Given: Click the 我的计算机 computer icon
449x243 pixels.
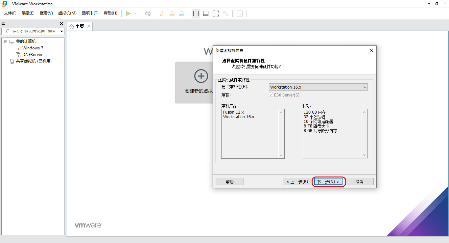Looking at the screenshot, I should tap(12, 41).
